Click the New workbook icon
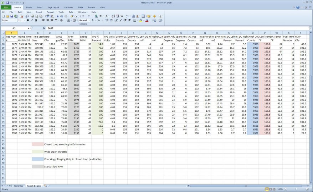Viewport: 313px width, 192px height. pyautogui.click(x=4, y=16)
